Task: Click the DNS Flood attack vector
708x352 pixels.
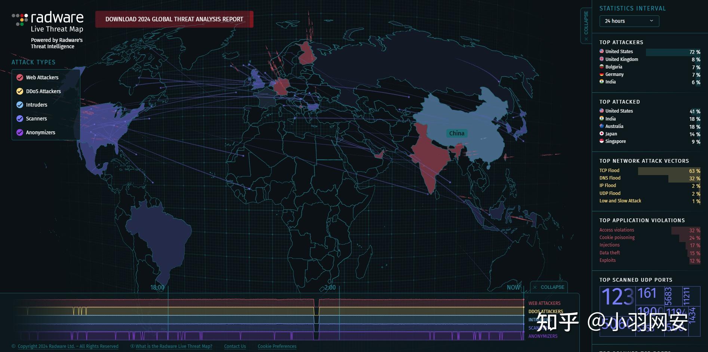Action: [x=650, y=178]
